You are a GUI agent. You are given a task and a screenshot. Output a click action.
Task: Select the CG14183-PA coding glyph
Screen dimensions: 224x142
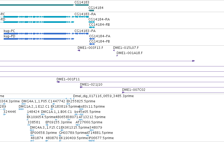pos(81,34)
